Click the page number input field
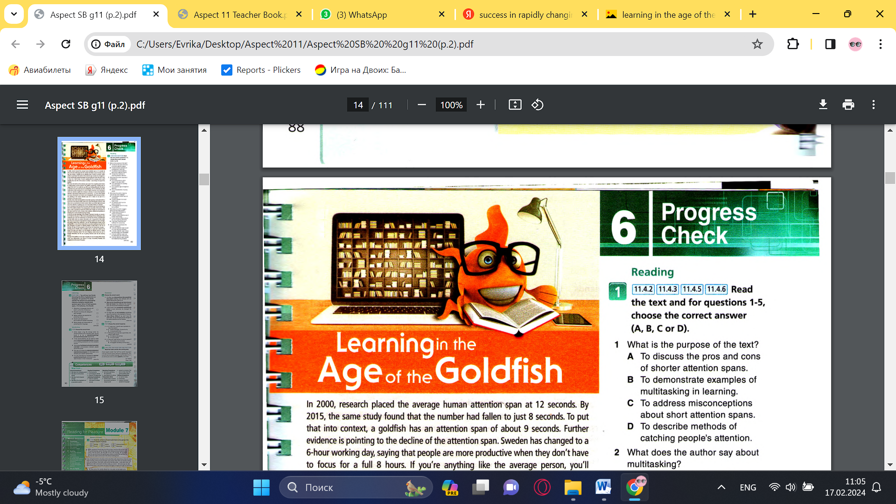This screenshot has width=896, height=504. click(x=358, y=105)
